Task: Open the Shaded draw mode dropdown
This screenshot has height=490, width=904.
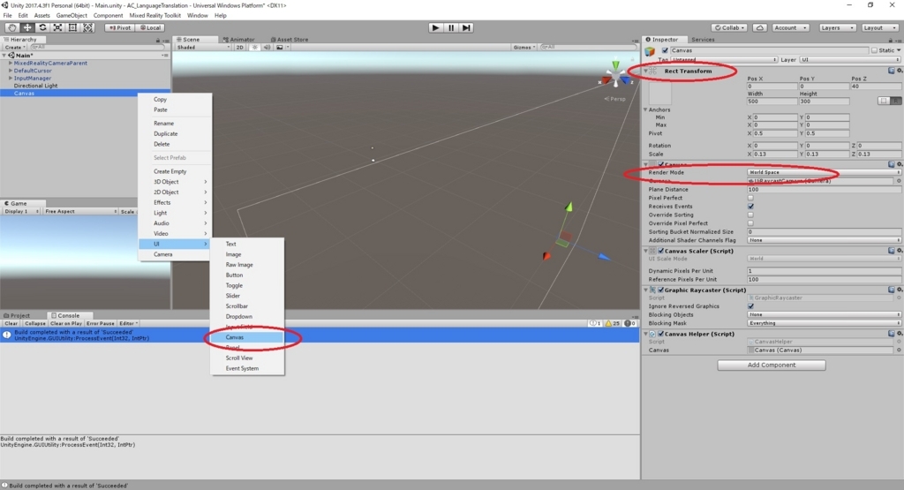Action: pos(203,48)
